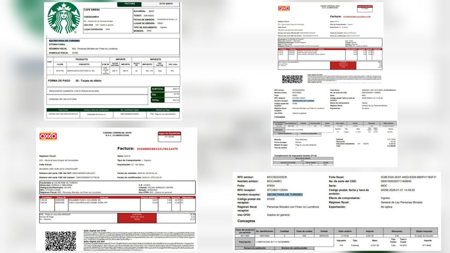Click the red Lugar de Expedición box, bottom-left invoice
The width and height of the screenshot is (450, 253).
(x=169, y=137)
